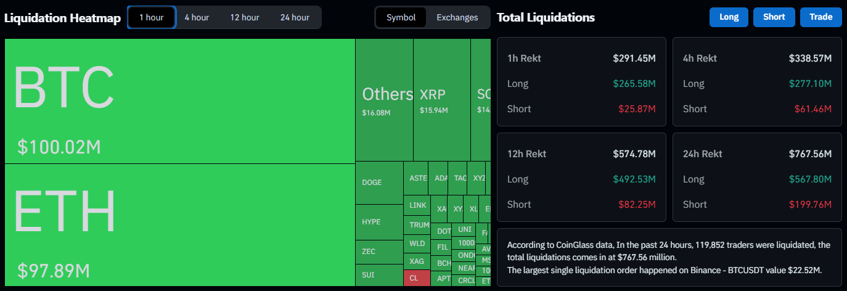847x291 pixels.
Task: Select the 1h short value $25.87M
Action: tap(637, 109)
